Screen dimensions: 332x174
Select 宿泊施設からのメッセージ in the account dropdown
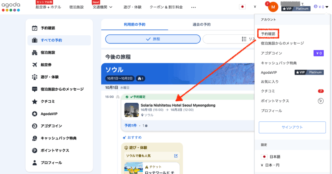click(282, 43)
